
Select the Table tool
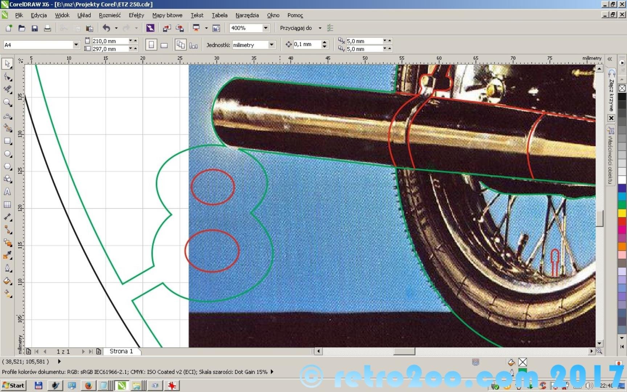[7, 205]
